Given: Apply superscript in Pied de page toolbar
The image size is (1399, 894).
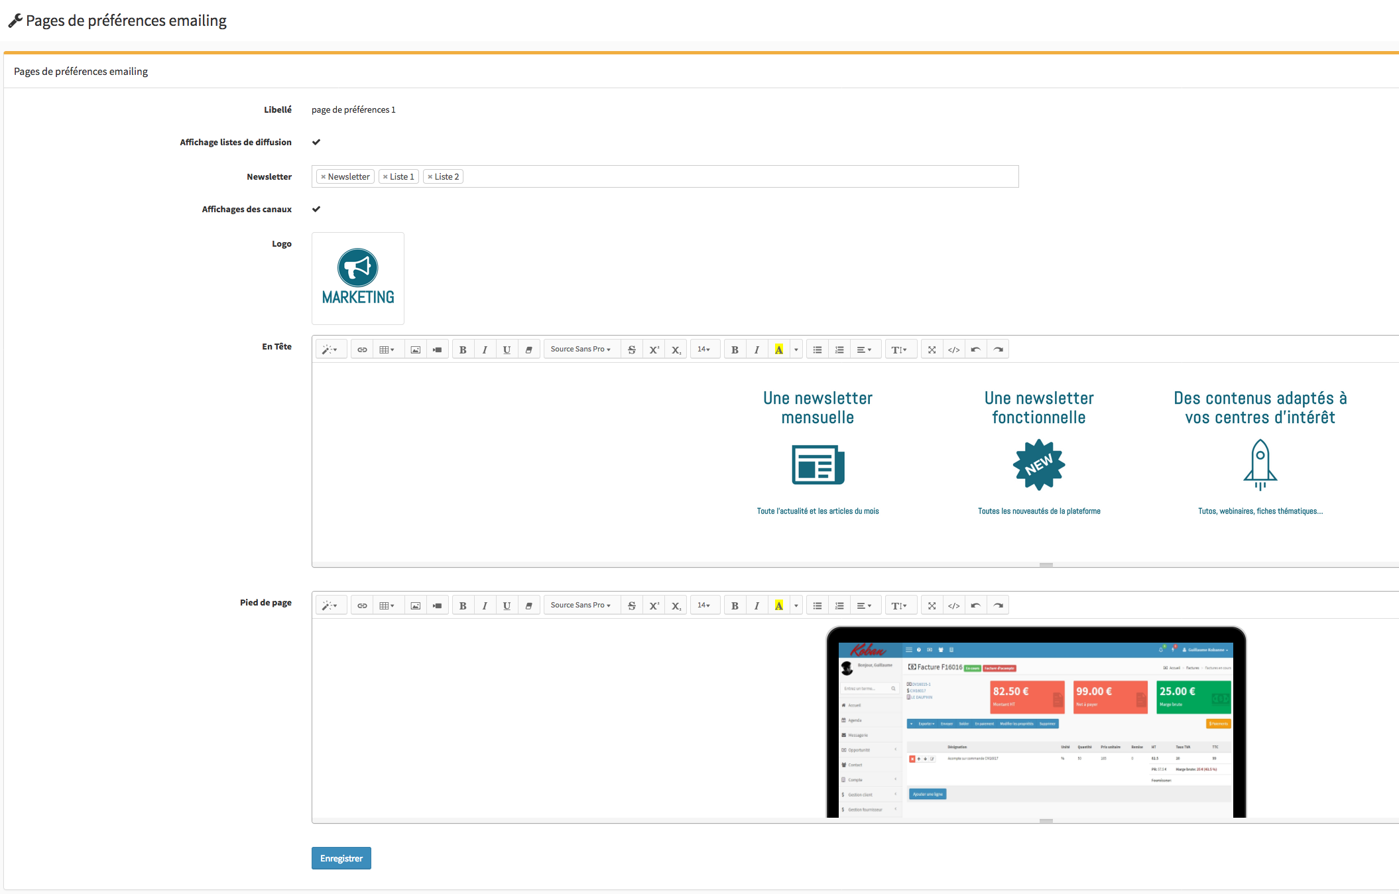Looking at the screenshot, I should (654, 606).
